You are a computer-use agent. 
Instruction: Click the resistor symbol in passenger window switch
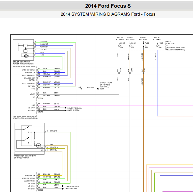tap(34, 141)
